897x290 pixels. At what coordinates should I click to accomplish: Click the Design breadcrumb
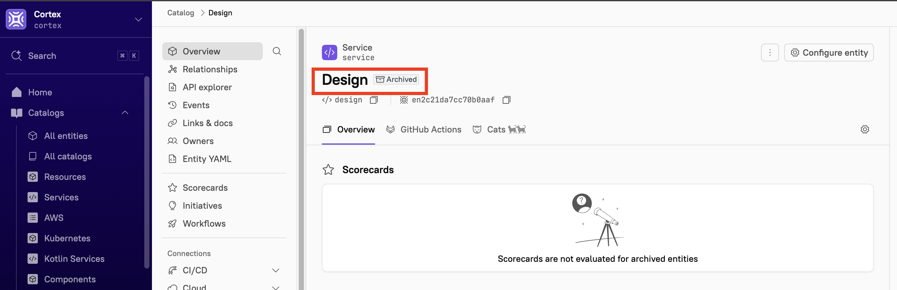220,13
